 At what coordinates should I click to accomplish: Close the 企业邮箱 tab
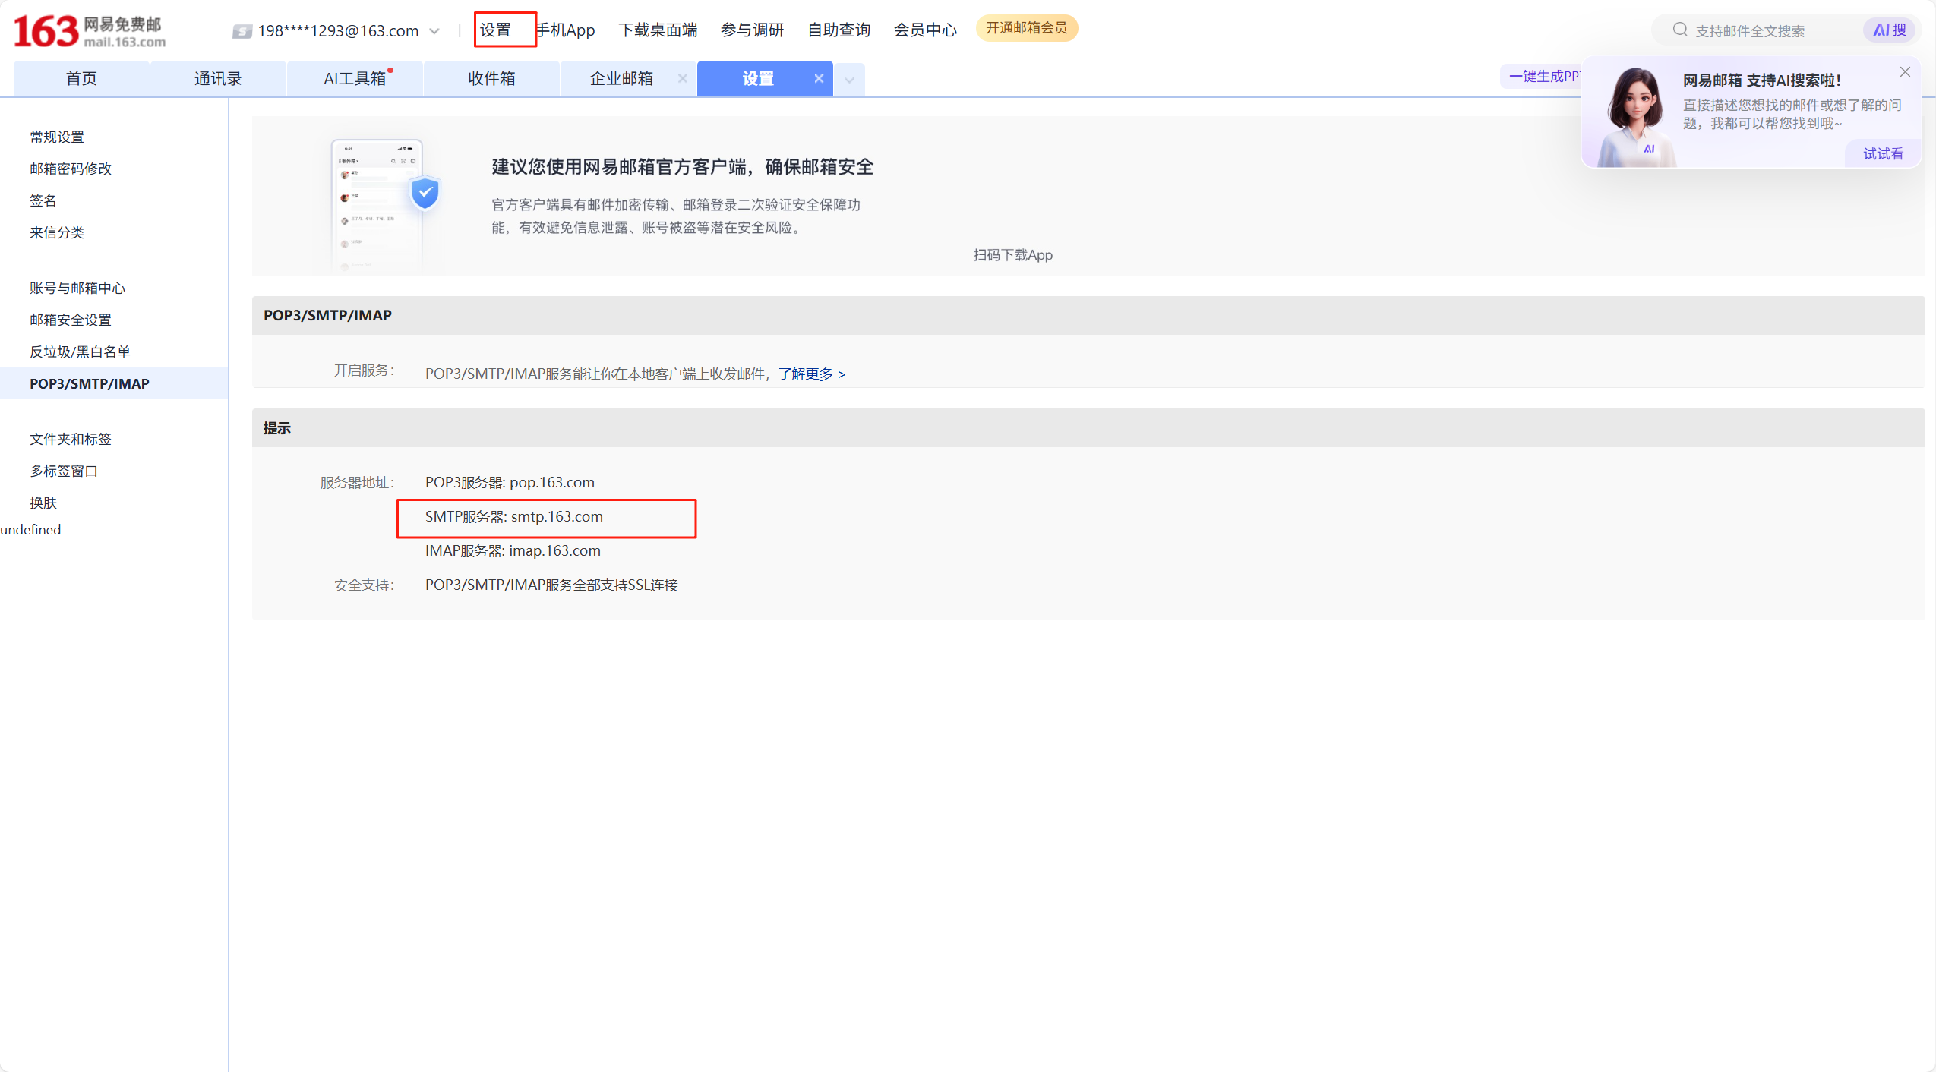682,78
